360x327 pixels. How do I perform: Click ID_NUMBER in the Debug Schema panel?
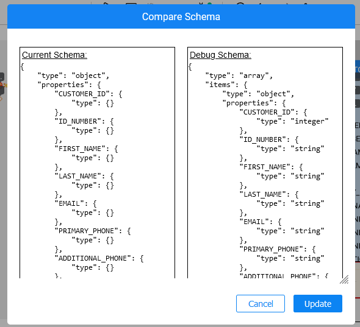262,139
